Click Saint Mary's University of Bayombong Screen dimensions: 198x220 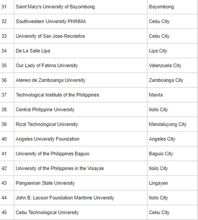(55, 7)
